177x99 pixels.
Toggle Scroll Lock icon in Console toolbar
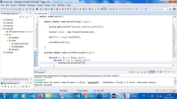[144, 72]
